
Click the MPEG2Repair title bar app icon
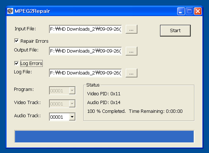(10, 11)
